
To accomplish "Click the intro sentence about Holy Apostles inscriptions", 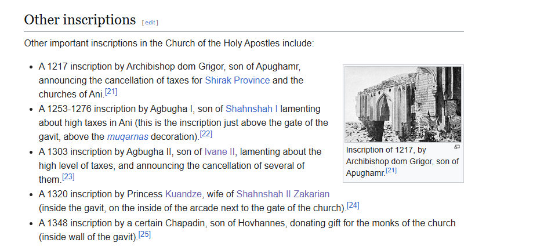I will click(x=169, y=44).
